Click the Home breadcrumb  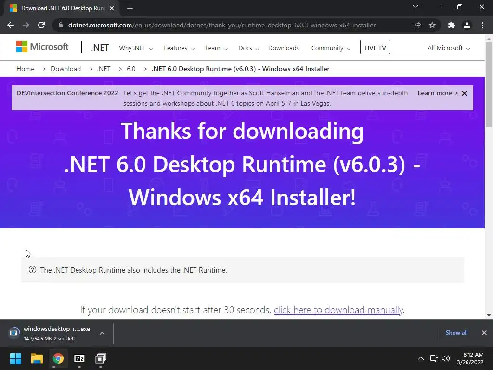(26, 69)
